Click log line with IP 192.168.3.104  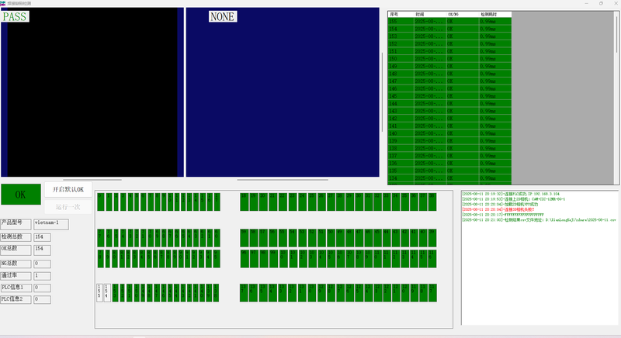point(511,194)
